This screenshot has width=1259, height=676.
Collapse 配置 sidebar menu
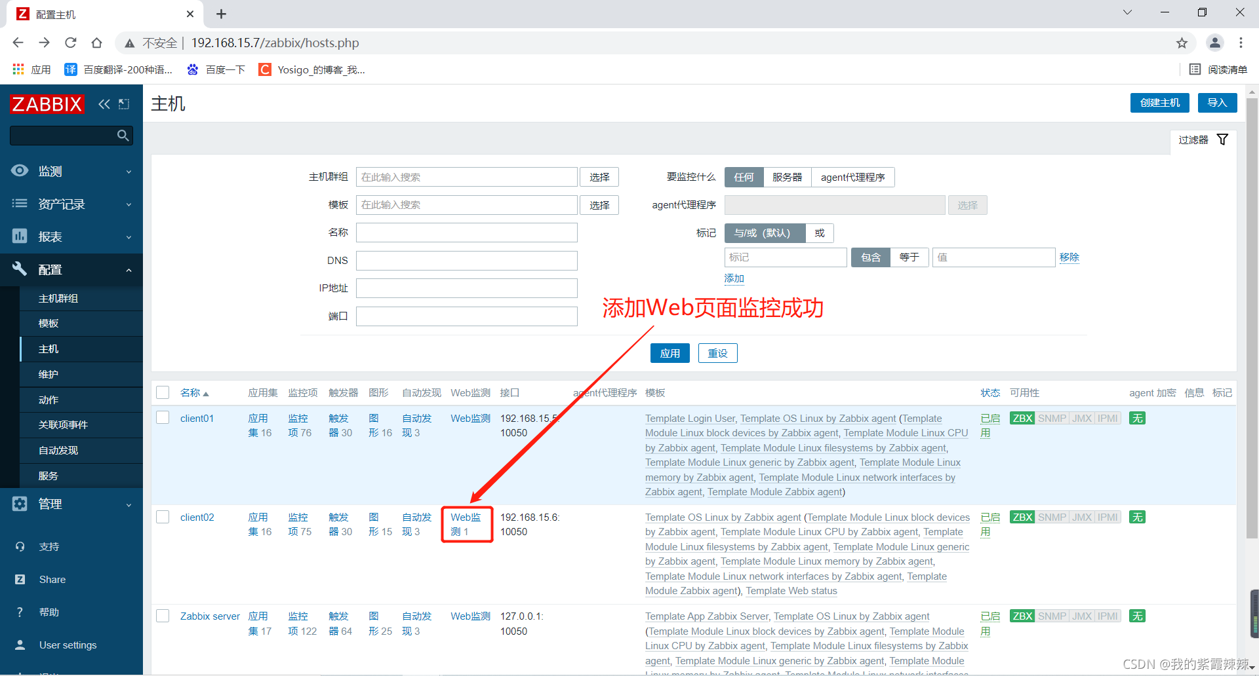pos(71,269)
